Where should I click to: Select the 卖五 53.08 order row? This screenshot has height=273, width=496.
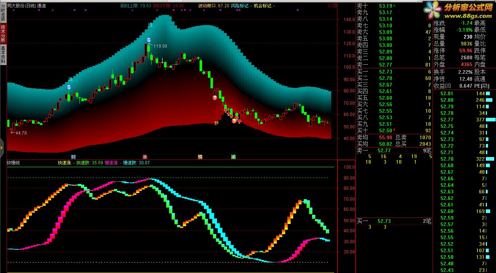[394, 39]
